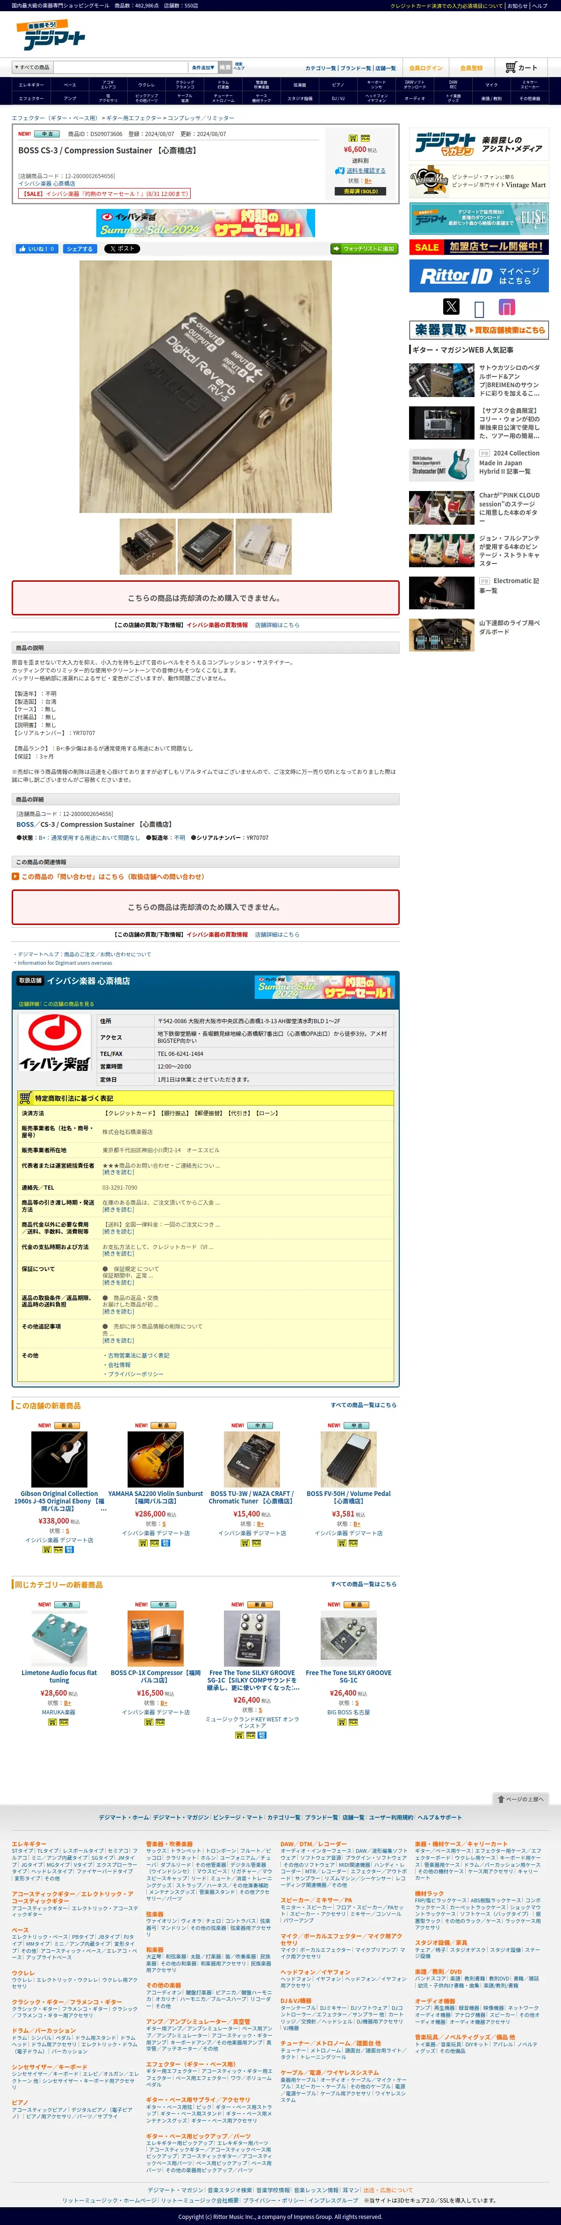Click the keyword search input field

pyautogui.click(x=120, y=67)
